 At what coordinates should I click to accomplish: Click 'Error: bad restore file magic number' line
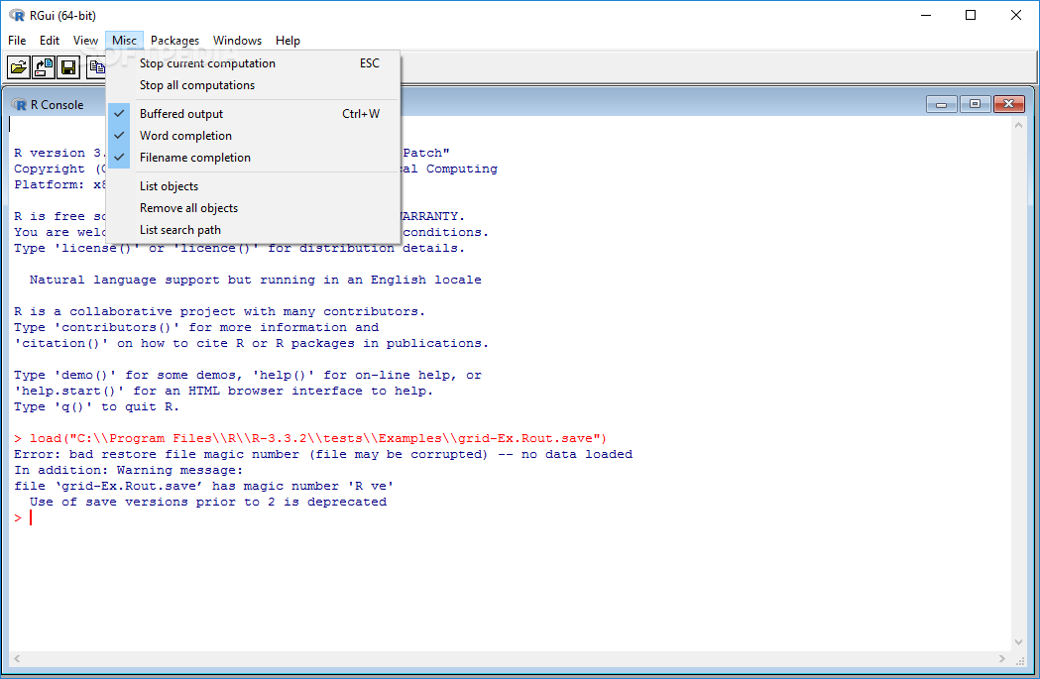[x=323, y=454]
